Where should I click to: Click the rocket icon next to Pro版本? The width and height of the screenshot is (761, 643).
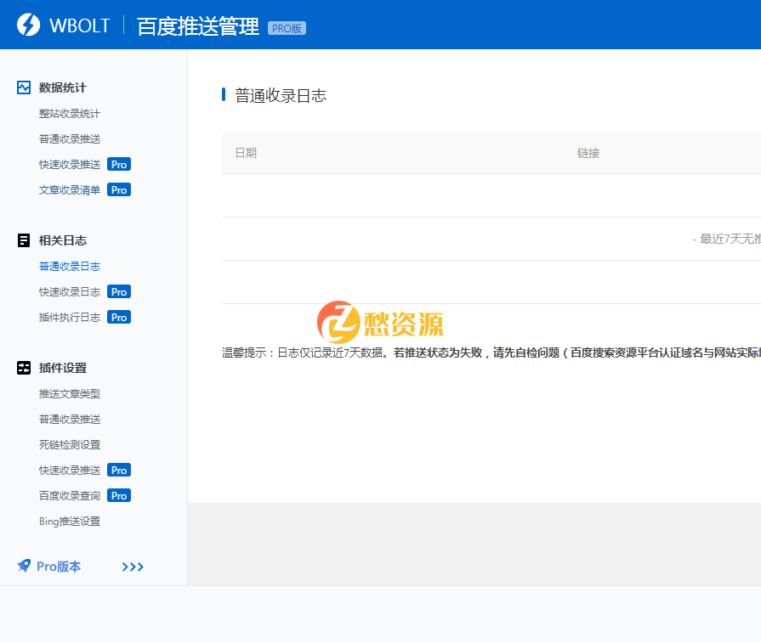(22, 566)
